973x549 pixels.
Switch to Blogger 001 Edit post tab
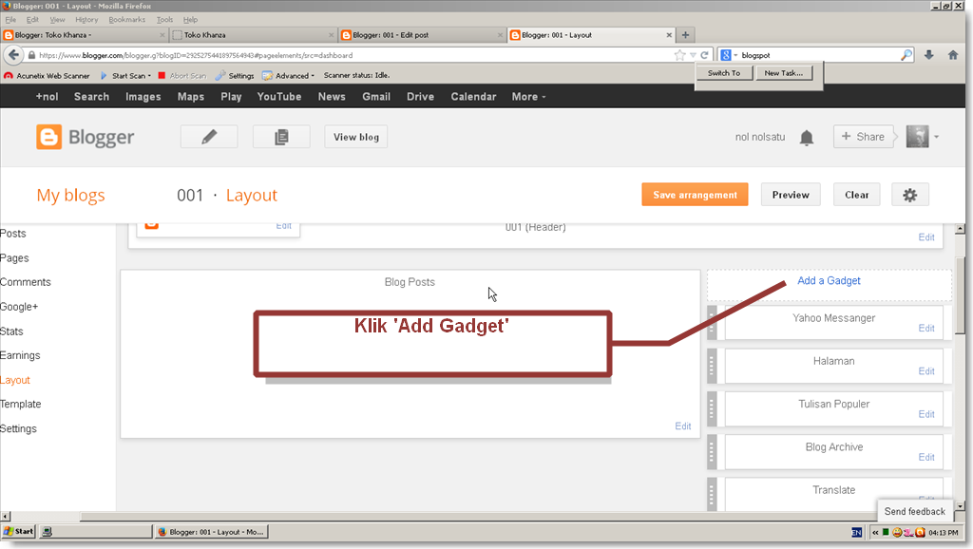point(422,35)
